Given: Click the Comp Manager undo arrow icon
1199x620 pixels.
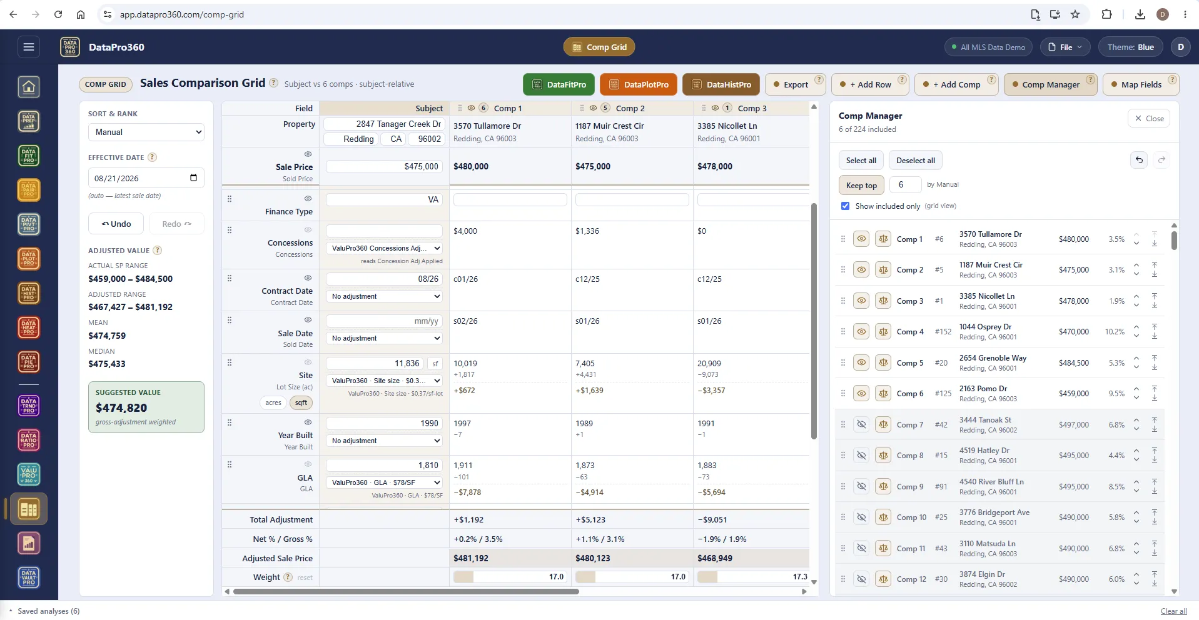Looking at the screenshot, I should [x=1139, y=160].
